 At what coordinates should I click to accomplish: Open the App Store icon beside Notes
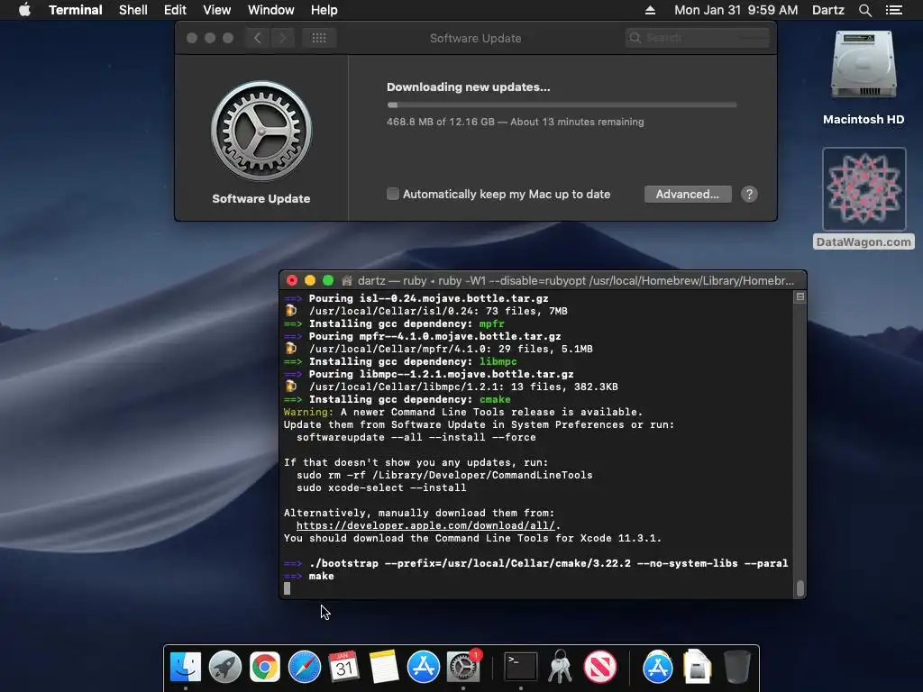424,667
